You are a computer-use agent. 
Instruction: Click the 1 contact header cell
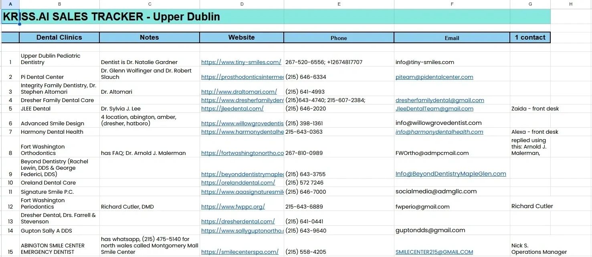pyautogui.click(x=530, y=38)
